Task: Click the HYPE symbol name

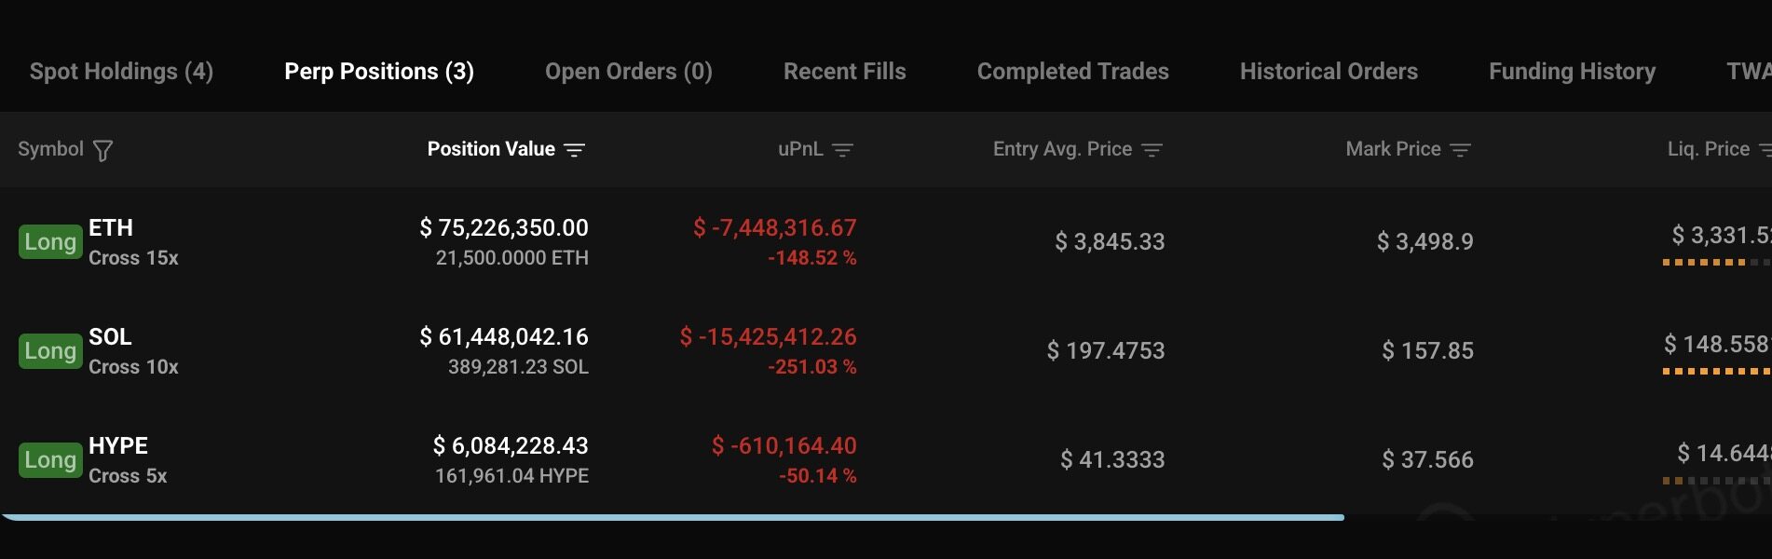Action: (118, 446)
